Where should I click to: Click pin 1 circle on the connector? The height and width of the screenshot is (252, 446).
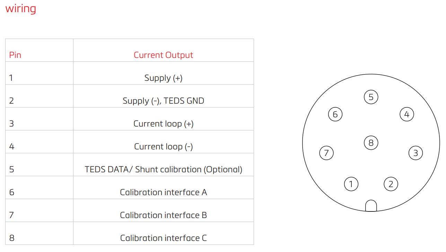click(x=351, y=184)
